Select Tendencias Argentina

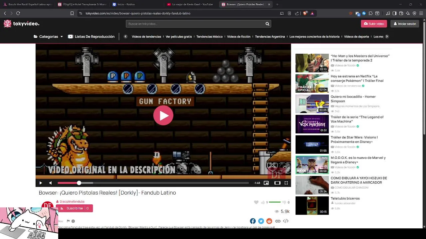pyautogui.click(x=270, y=37)
